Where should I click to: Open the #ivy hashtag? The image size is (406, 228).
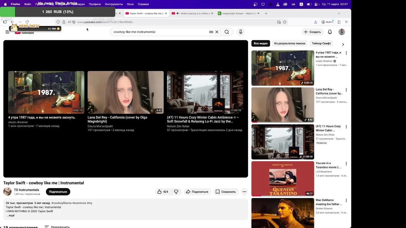click(x=89, y=203)
